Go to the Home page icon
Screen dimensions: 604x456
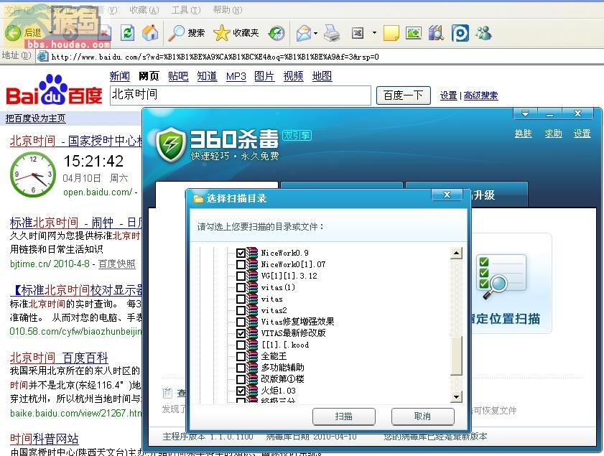(x=150, y=33)
